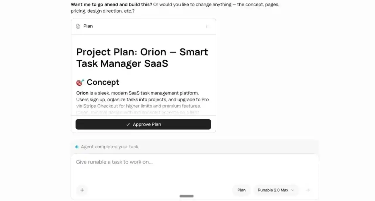Open the Runable 2.0 Max model dropdown
Image resolution: width=375 pixels, height=201 pixels.
point(276,190)
